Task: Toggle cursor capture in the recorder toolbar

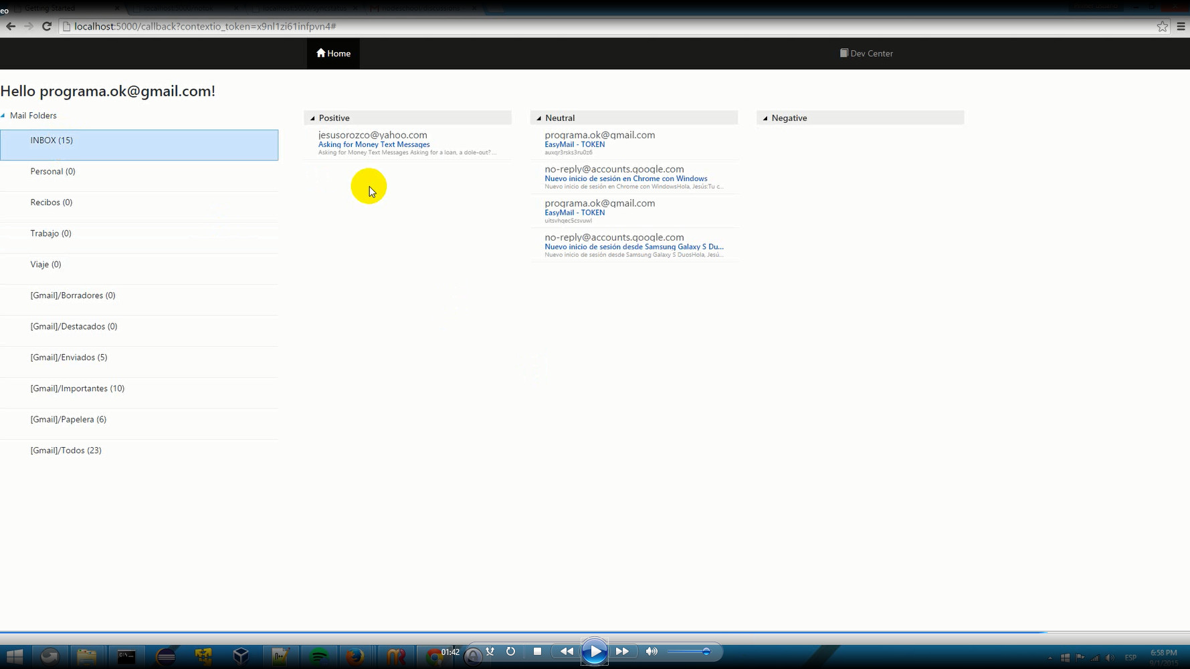Action: coord(490,651)
